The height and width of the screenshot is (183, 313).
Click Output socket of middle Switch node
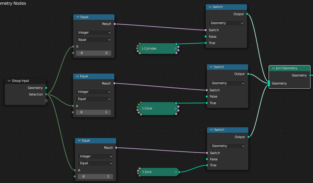tap(248, 74)
